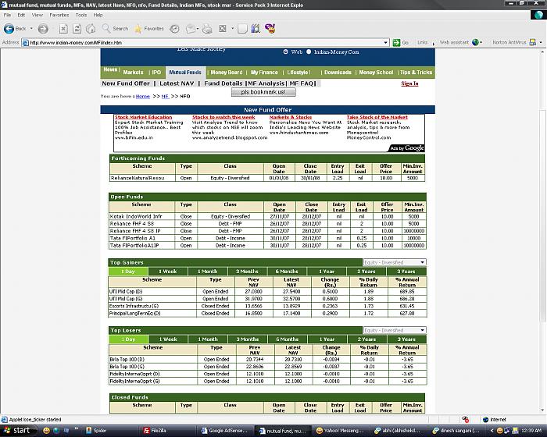The width and height of the screenshot is (547, 437).
Task: Open the File menu
Action: (7, 15)
